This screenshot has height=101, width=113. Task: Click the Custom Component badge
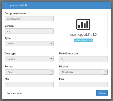coord(83,40)
